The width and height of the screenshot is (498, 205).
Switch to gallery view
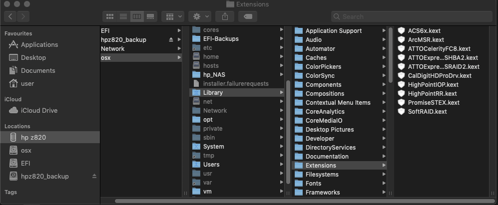pos(150,16)
